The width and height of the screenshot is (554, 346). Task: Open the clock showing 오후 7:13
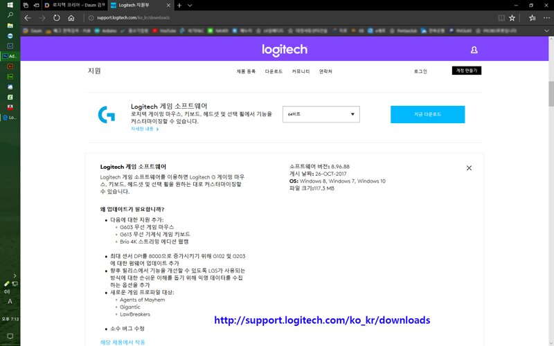point(10,319)
